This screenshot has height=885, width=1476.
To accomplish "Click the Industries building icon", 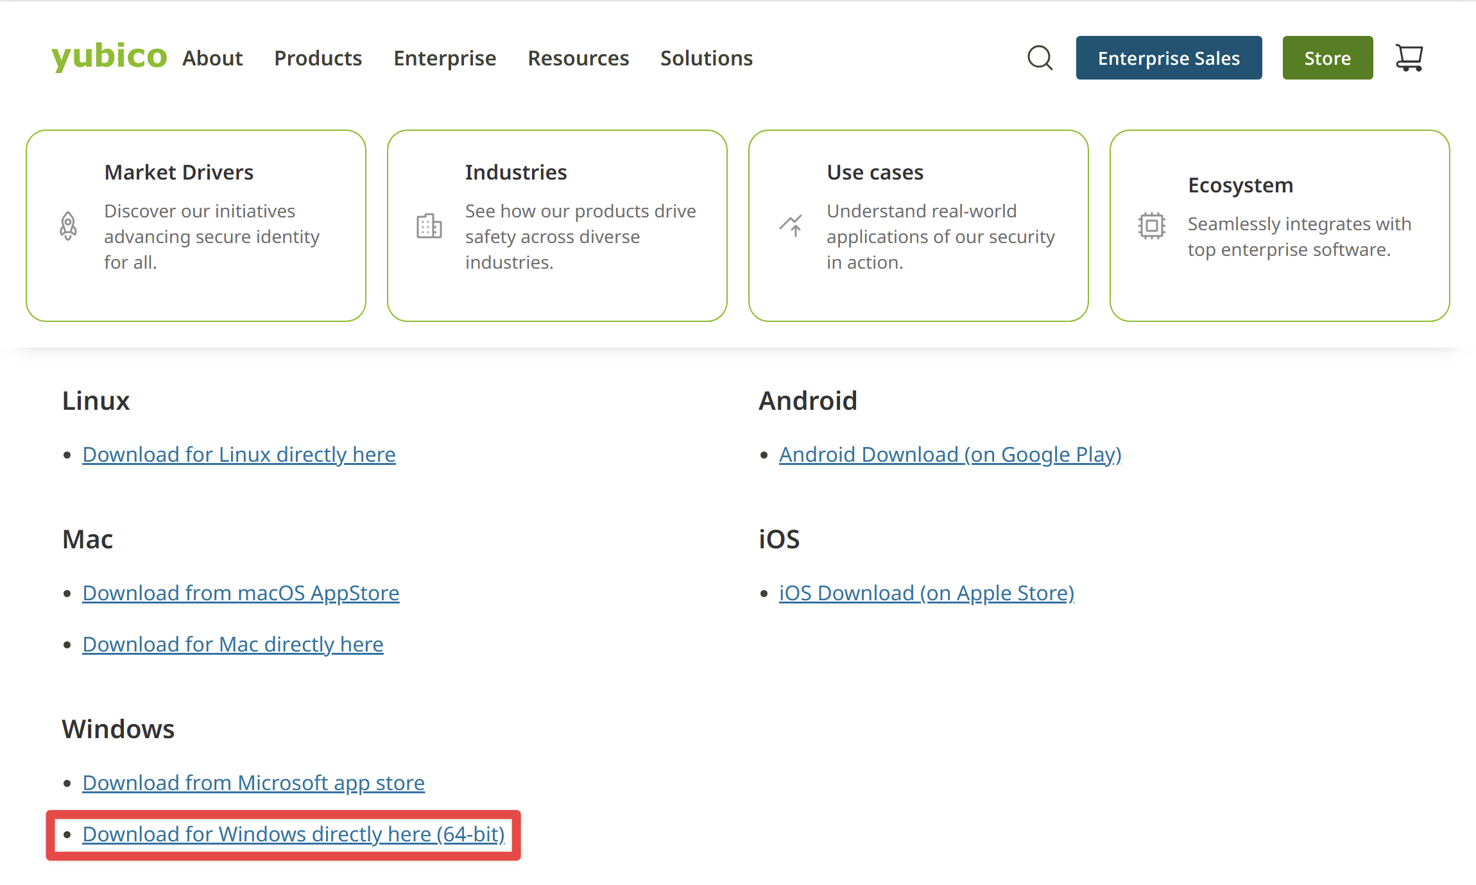I will coord(429,226).
